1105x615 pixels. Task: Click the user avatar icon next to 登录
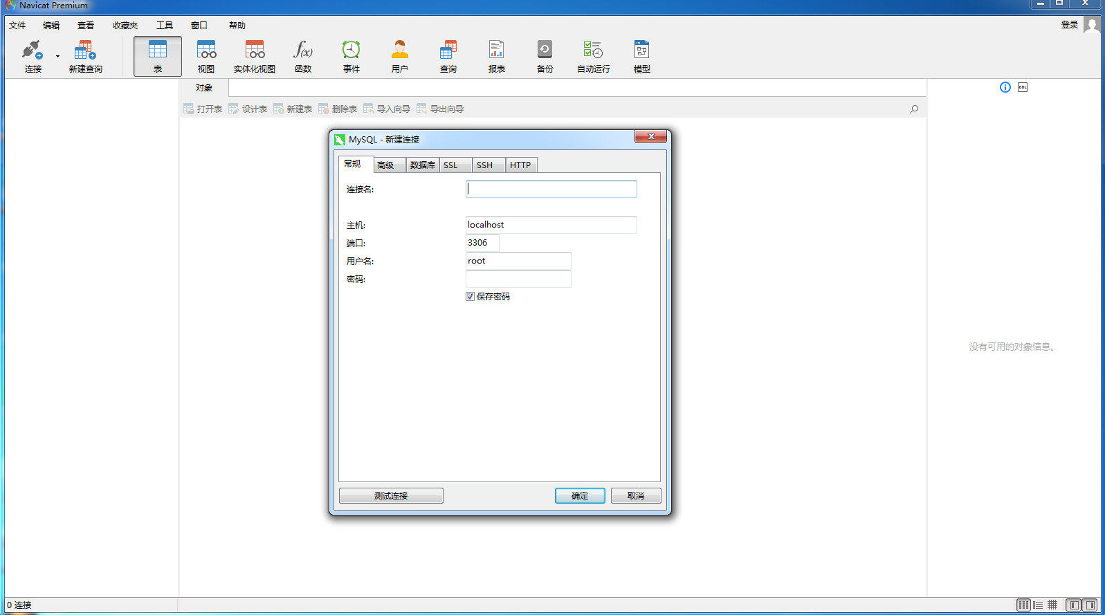coord(1092,25)
